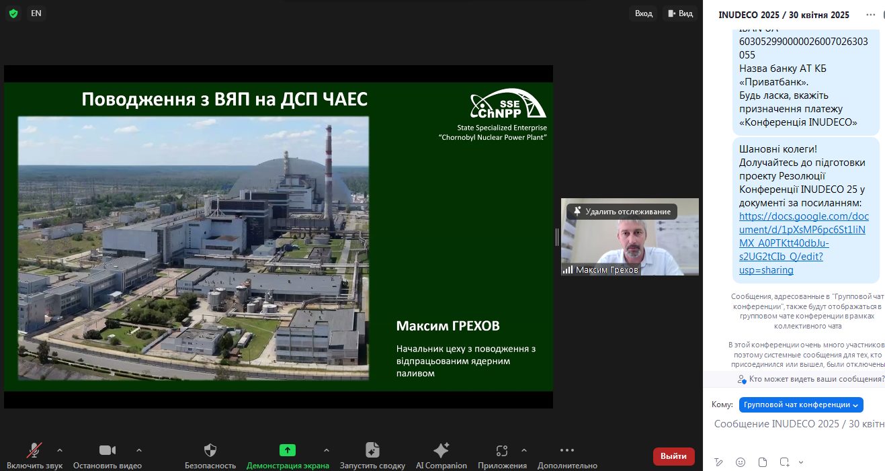
Task: Open Групповой чат конференции recipient dropdown
Action: [x=801, y=404]
